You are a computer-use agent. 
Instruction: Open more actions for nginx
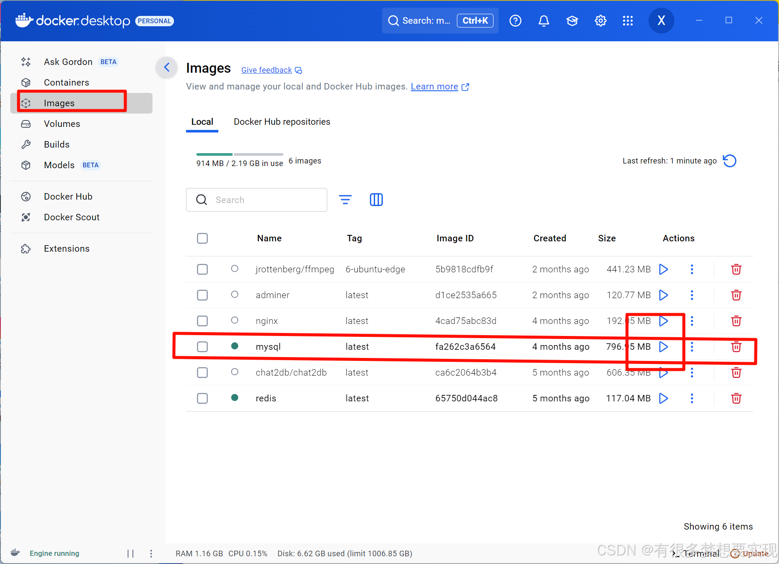point(692,321)
